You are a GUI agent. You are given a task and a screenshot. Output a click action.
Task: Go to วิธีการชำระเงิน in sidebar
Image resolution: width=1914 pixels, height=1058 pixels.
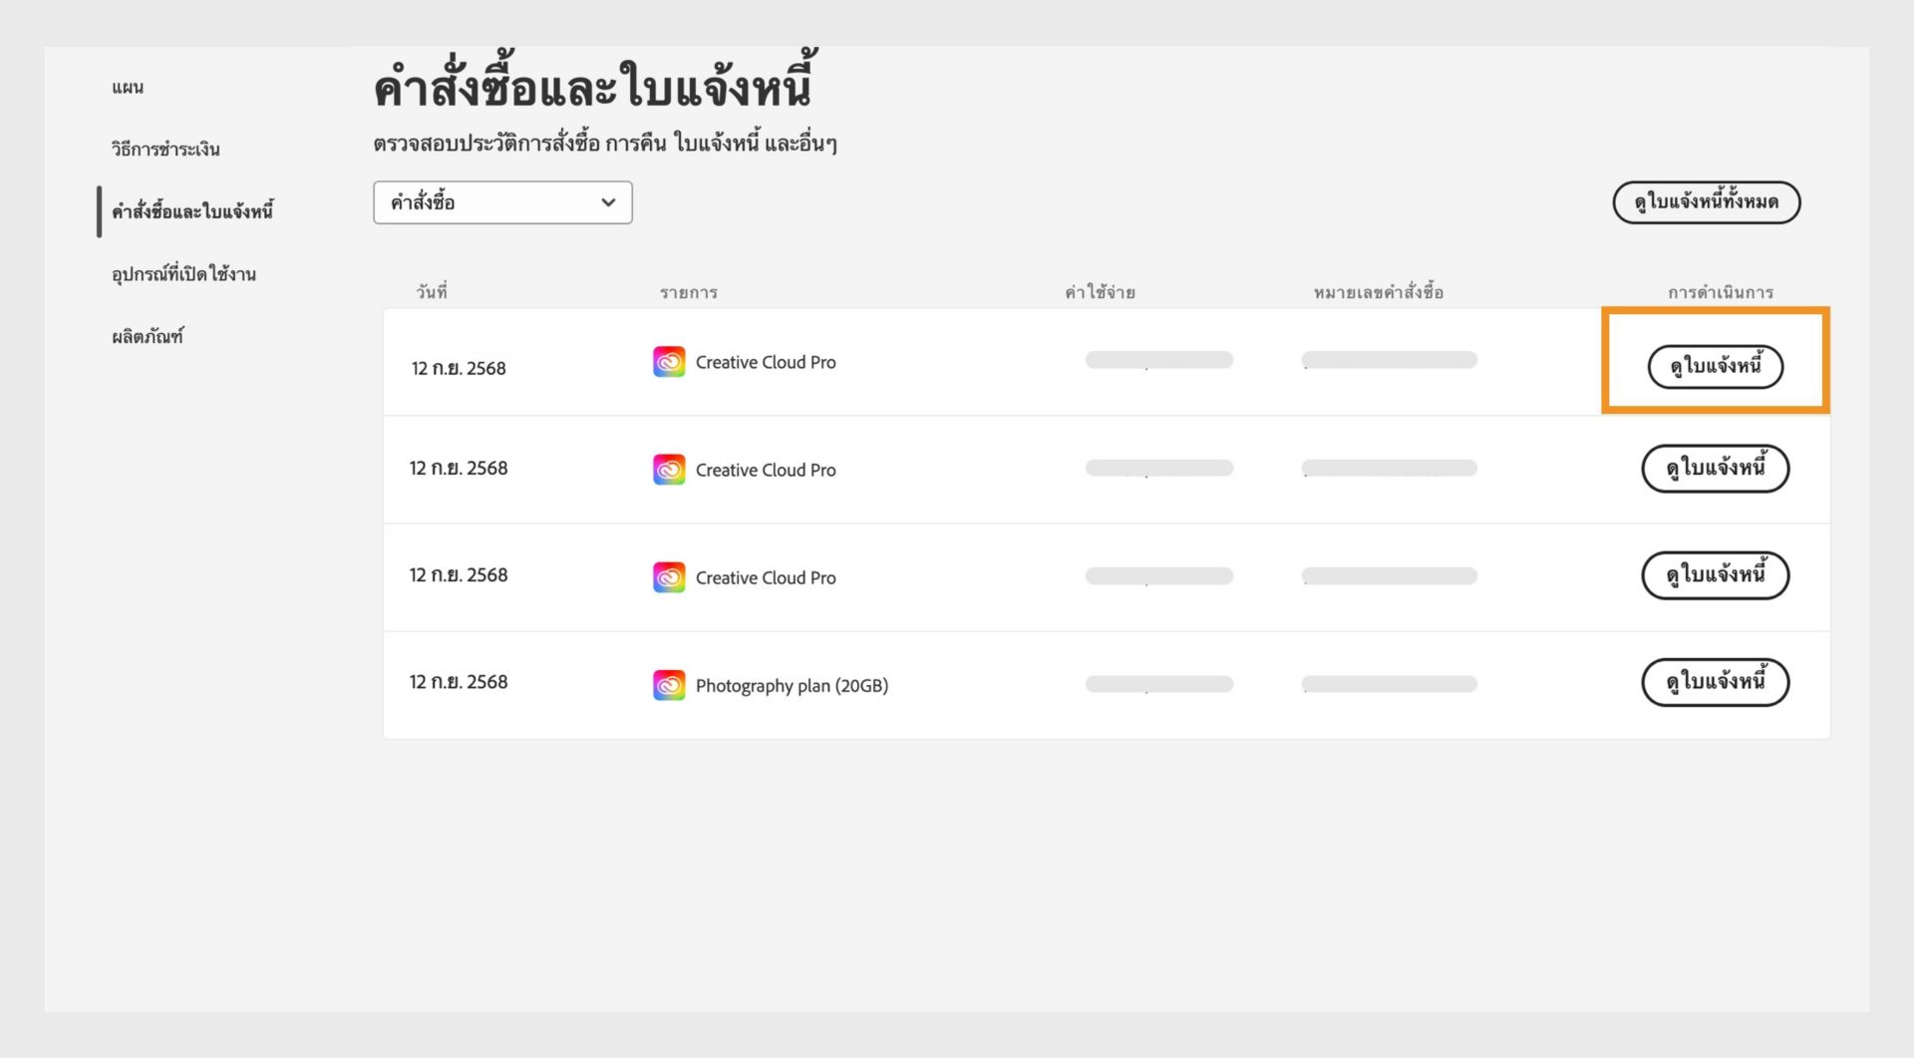coord(165,150)
